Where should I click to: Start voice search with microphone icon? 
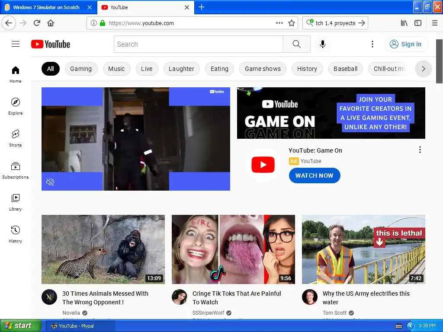tap(322, 44)
